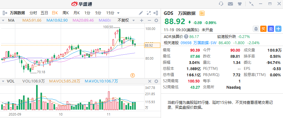Click MA10:92.90 indicator label

coord(57,20)
